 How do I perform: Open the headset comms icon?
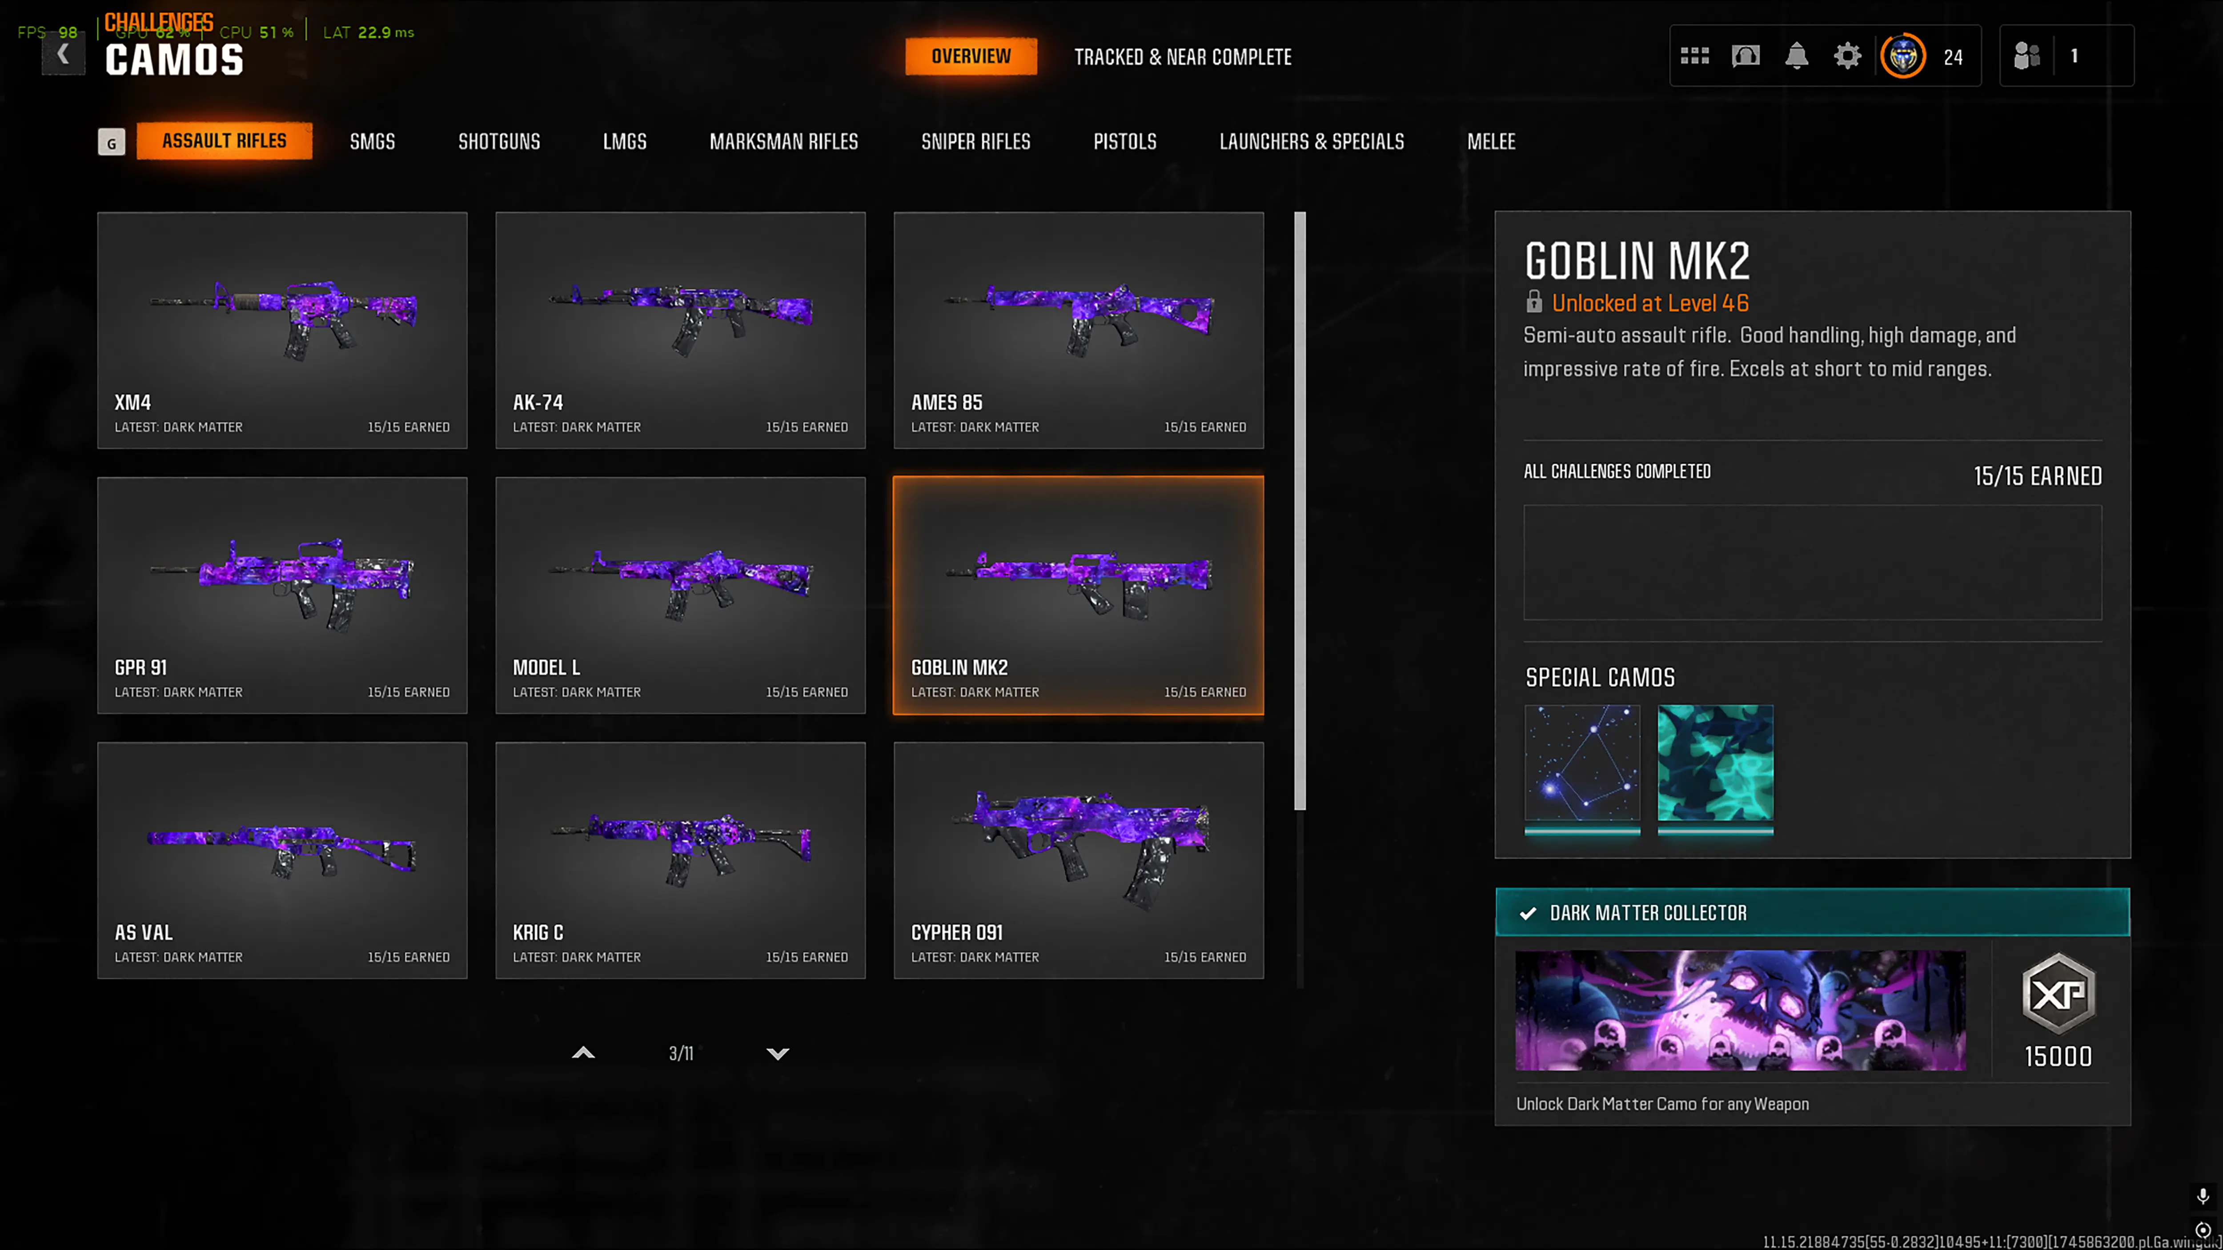coord(1745,56)
